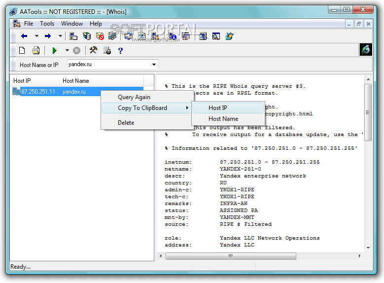Sort by Host Name column header
Viewport: 384px width, 283px height.
[101, 81]
